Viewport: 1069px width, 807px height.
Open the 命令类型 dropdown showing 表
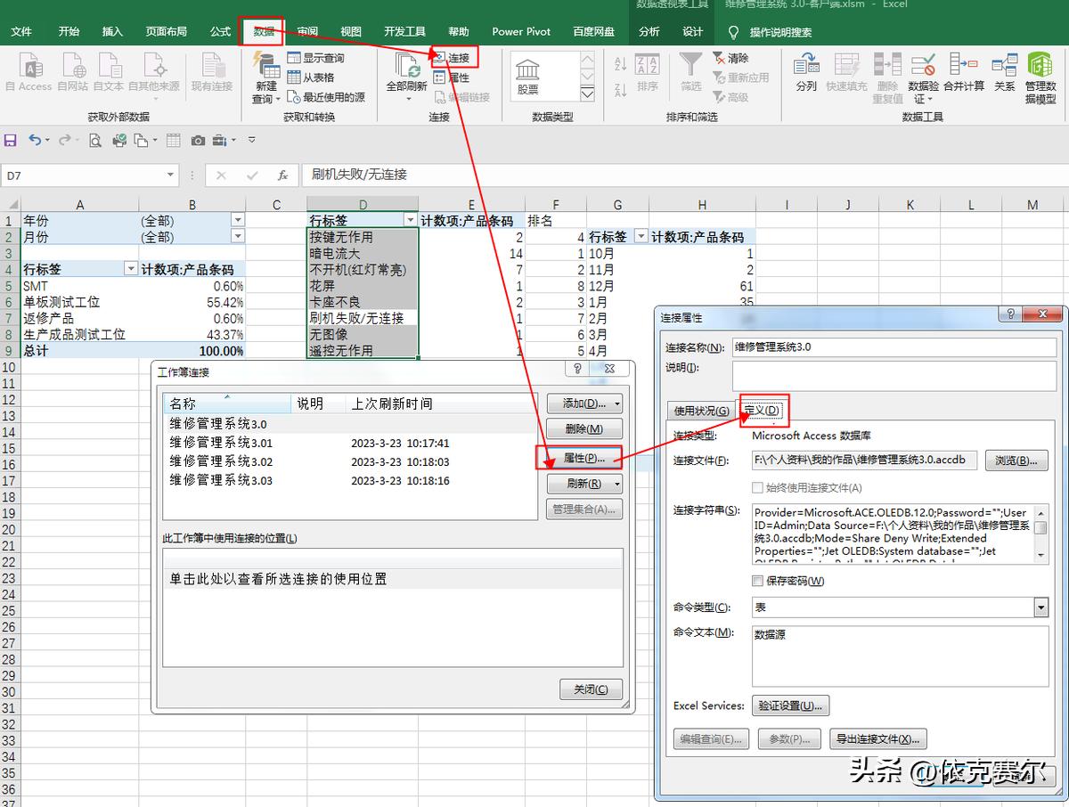click(1040, 607)
